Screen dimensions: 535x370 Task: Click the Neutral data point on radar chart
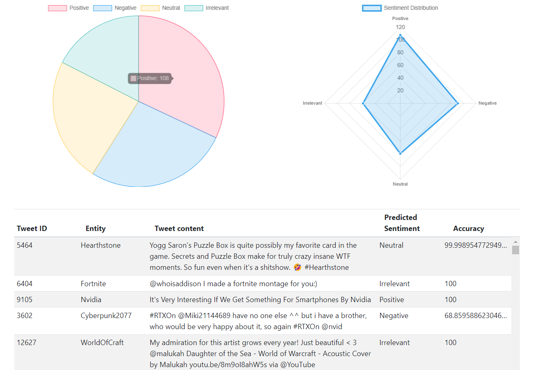[x=400, y=153]
